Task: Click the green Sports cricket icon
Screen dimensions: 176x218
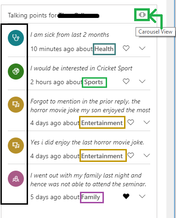Action: click(x=16, y=71)
